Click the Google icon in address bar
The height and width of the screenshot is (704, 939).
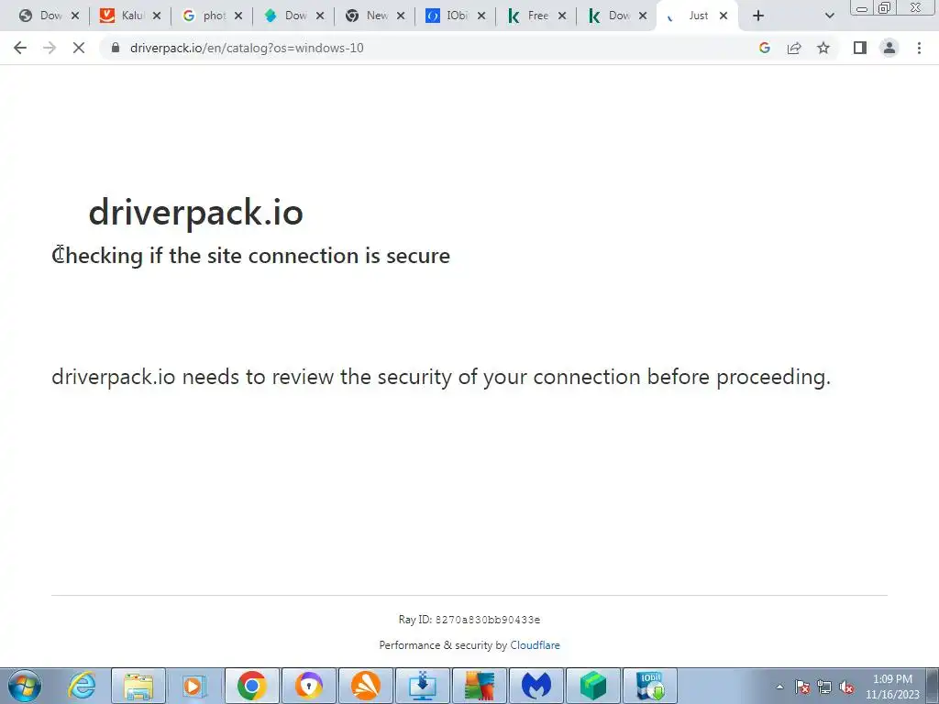(764, 48)
